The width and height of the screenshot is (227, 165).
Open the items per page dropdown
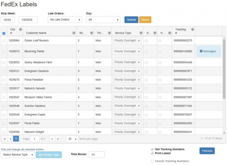coord(72,139)
